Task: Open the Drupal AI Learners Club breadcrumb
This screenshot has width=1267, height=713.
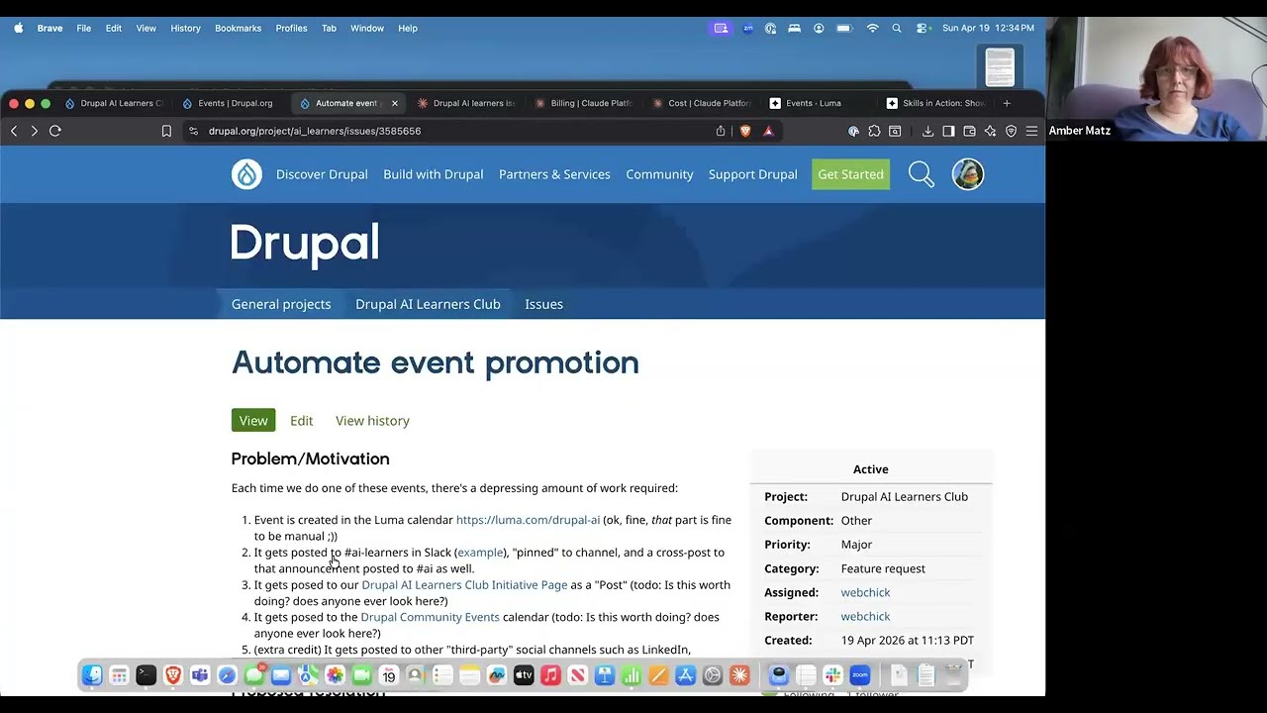Action: [x=428, y=304]
